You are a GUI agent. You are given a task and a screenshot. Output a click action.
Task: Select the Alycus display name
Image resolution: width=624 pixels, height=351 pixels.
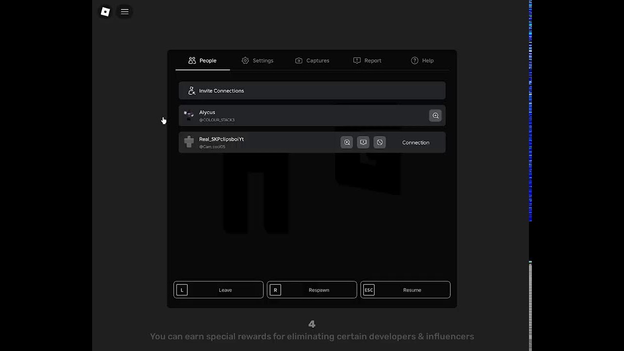coord(207,112)
